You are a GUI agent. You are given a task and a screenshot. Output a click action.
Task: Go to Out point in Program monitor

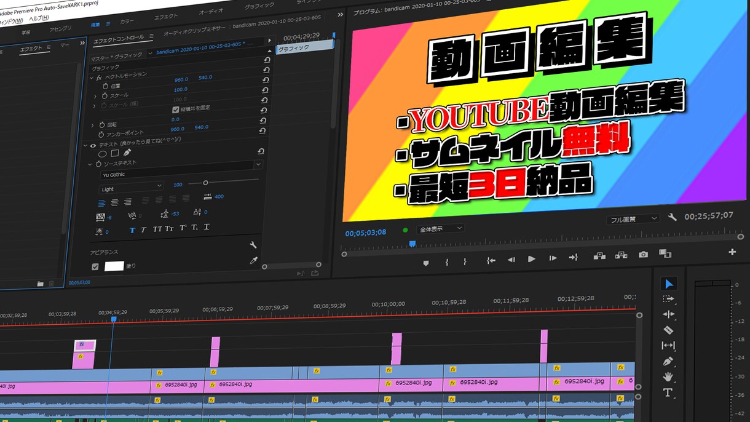tap(573, 257)
